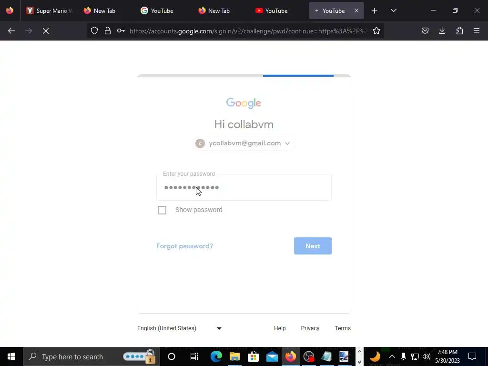Screen dimensions: 488x366
Task: Open File Explorer from the taskbar
Action: point(234,356)
